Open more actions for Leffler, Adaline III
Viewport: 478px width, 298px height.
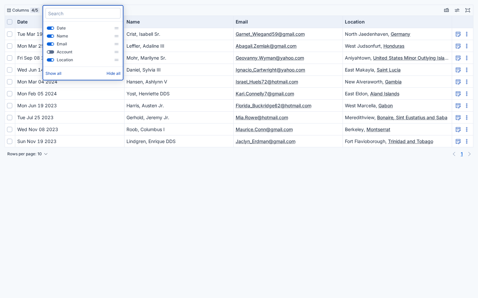467,46
